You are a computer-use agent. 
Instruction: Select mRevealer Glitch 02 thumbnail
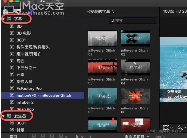pyautogui.click(x=136, y=38)
